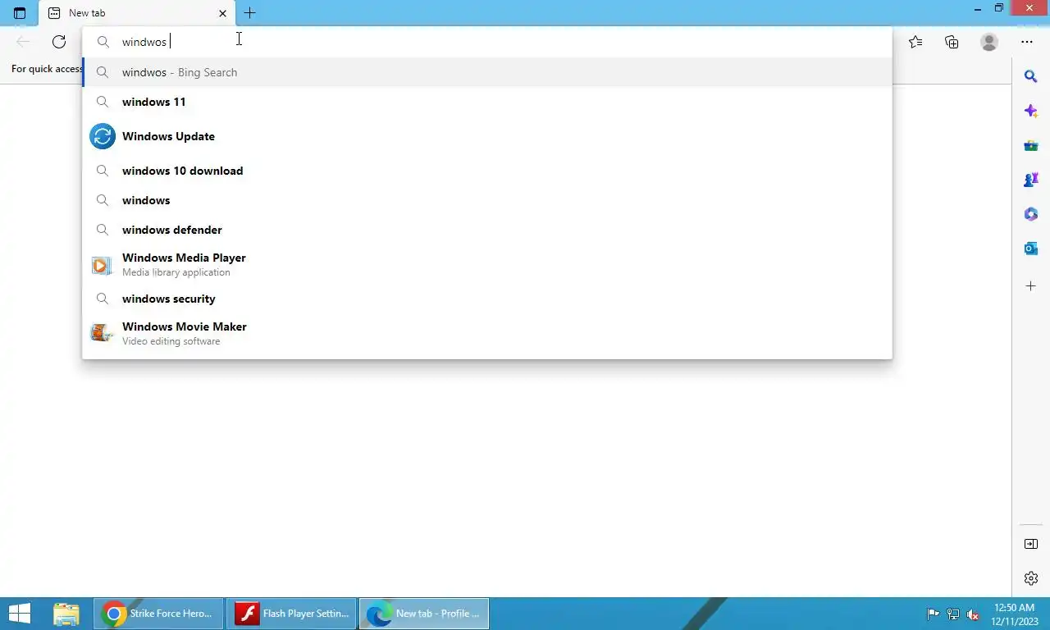1050x630 pixels.
Task: Switch to the New tab browser tab
Action: (137, 13)
